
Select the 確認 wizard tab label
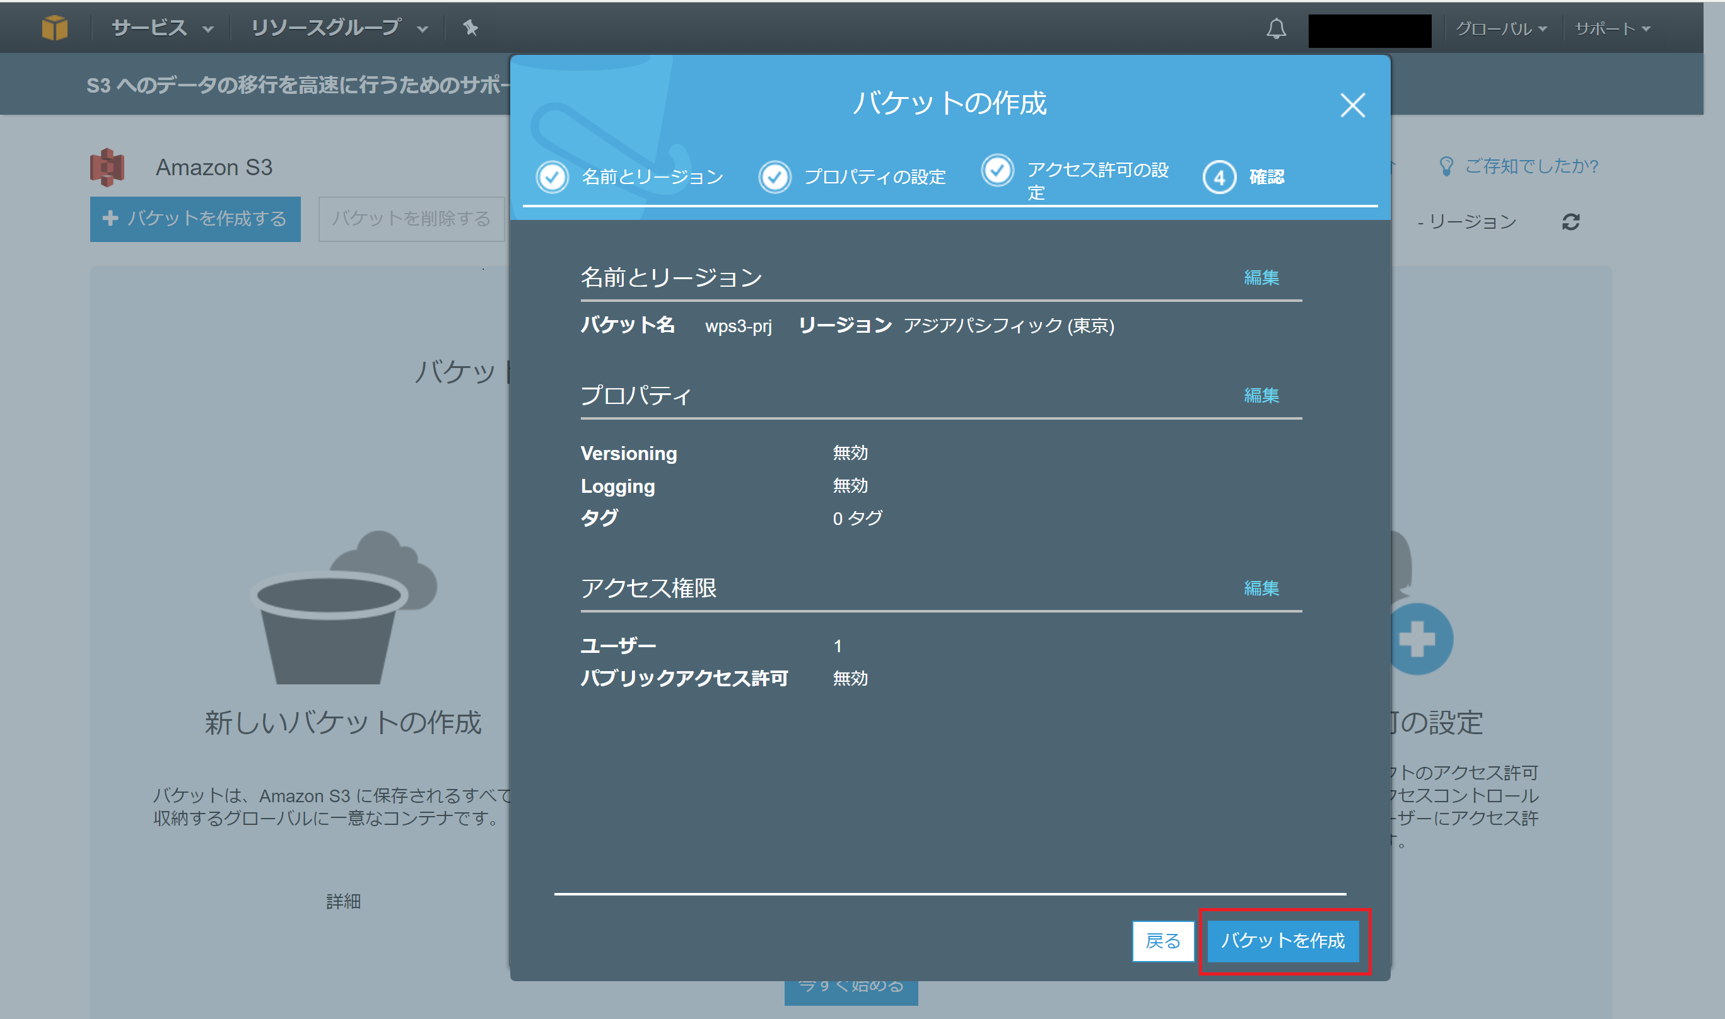[x=1266, y=177]
